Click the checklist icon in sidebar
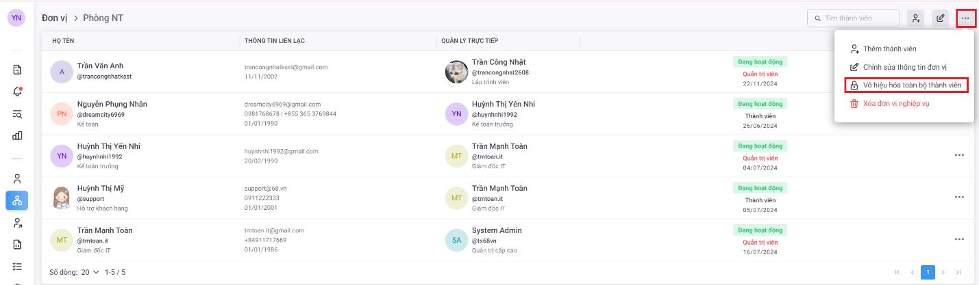Screen dimensions: 979x285 click(x=17, y=266)
